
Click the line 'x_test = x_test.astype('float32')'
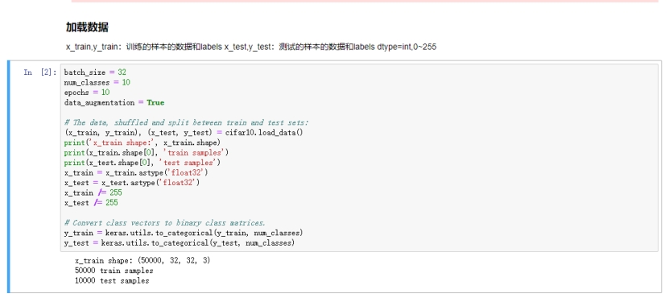coord(132,183)
